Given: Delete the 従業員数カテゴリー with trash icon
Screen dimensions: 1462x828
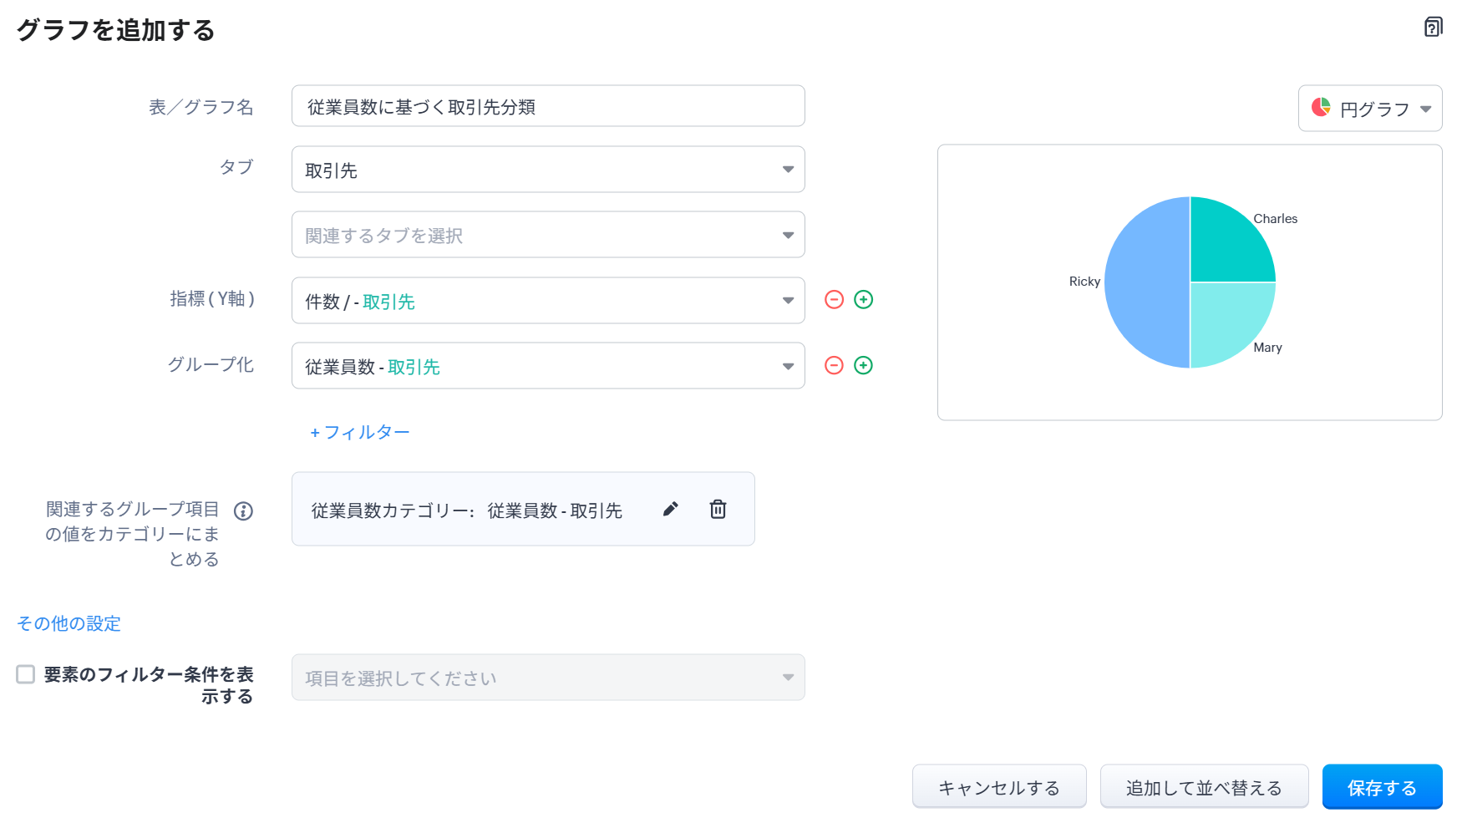Looking at the screenshot, I should 718,509.
